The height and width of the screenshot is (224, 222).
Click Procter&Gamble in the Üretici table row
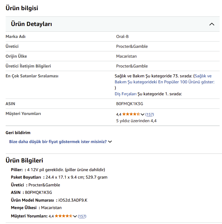click(x=132, y=46)
